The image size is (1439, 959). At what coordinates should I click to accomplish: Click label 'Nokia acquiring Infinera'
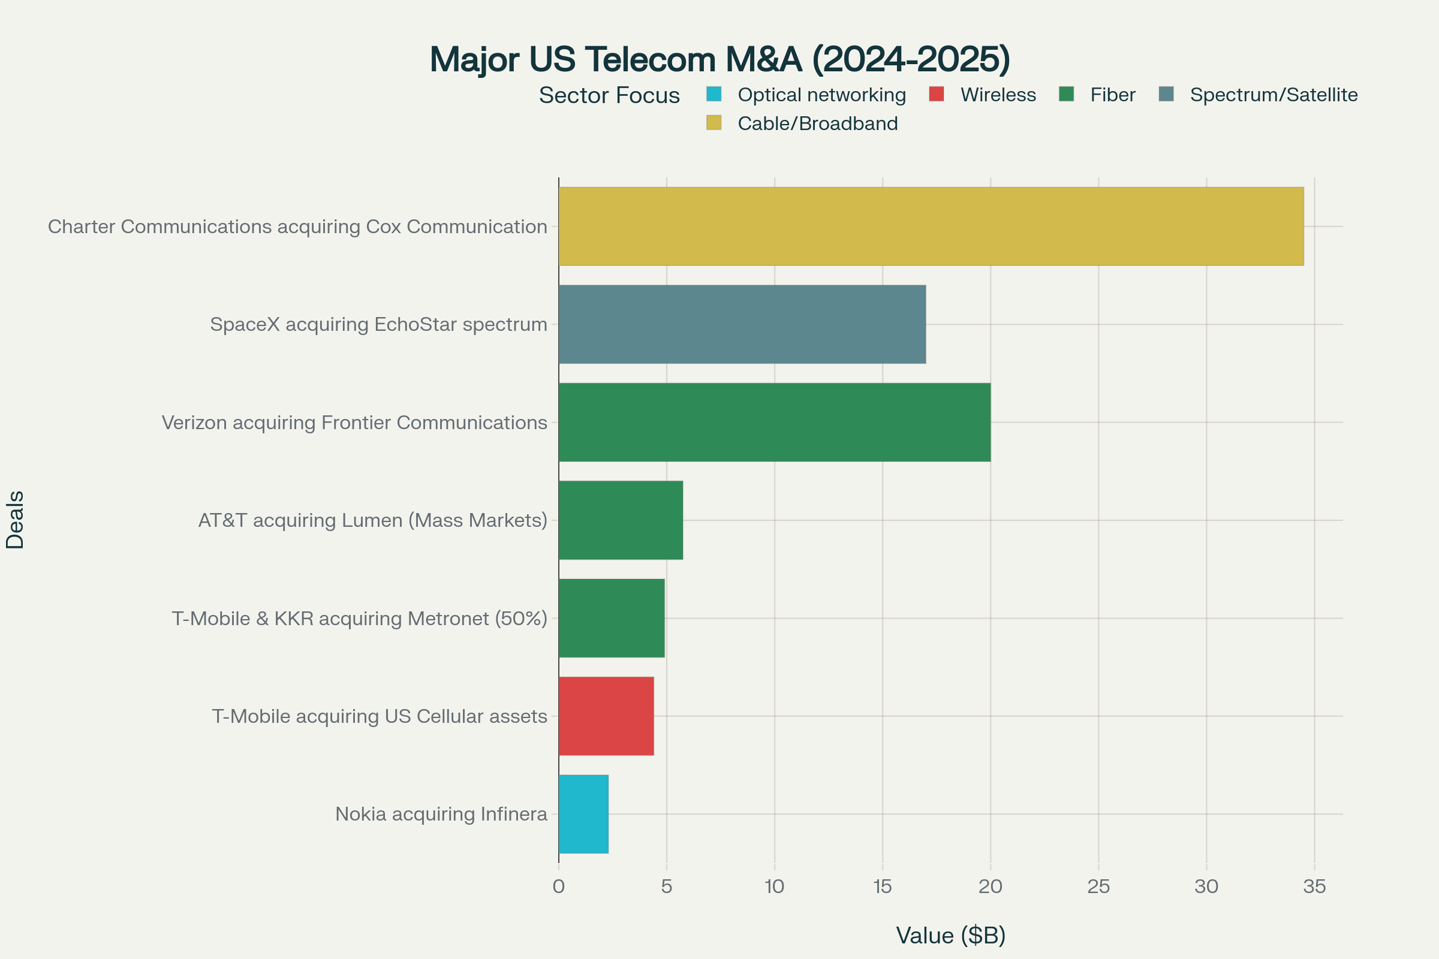pyautogui.click(x=441, y=814)
